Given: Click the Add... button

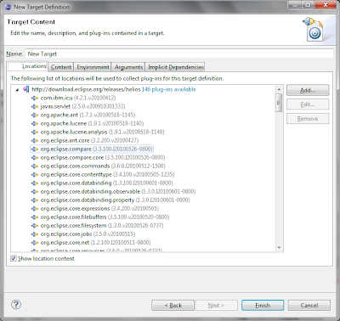Looking at the screenshot, I should tap(308, 90).
